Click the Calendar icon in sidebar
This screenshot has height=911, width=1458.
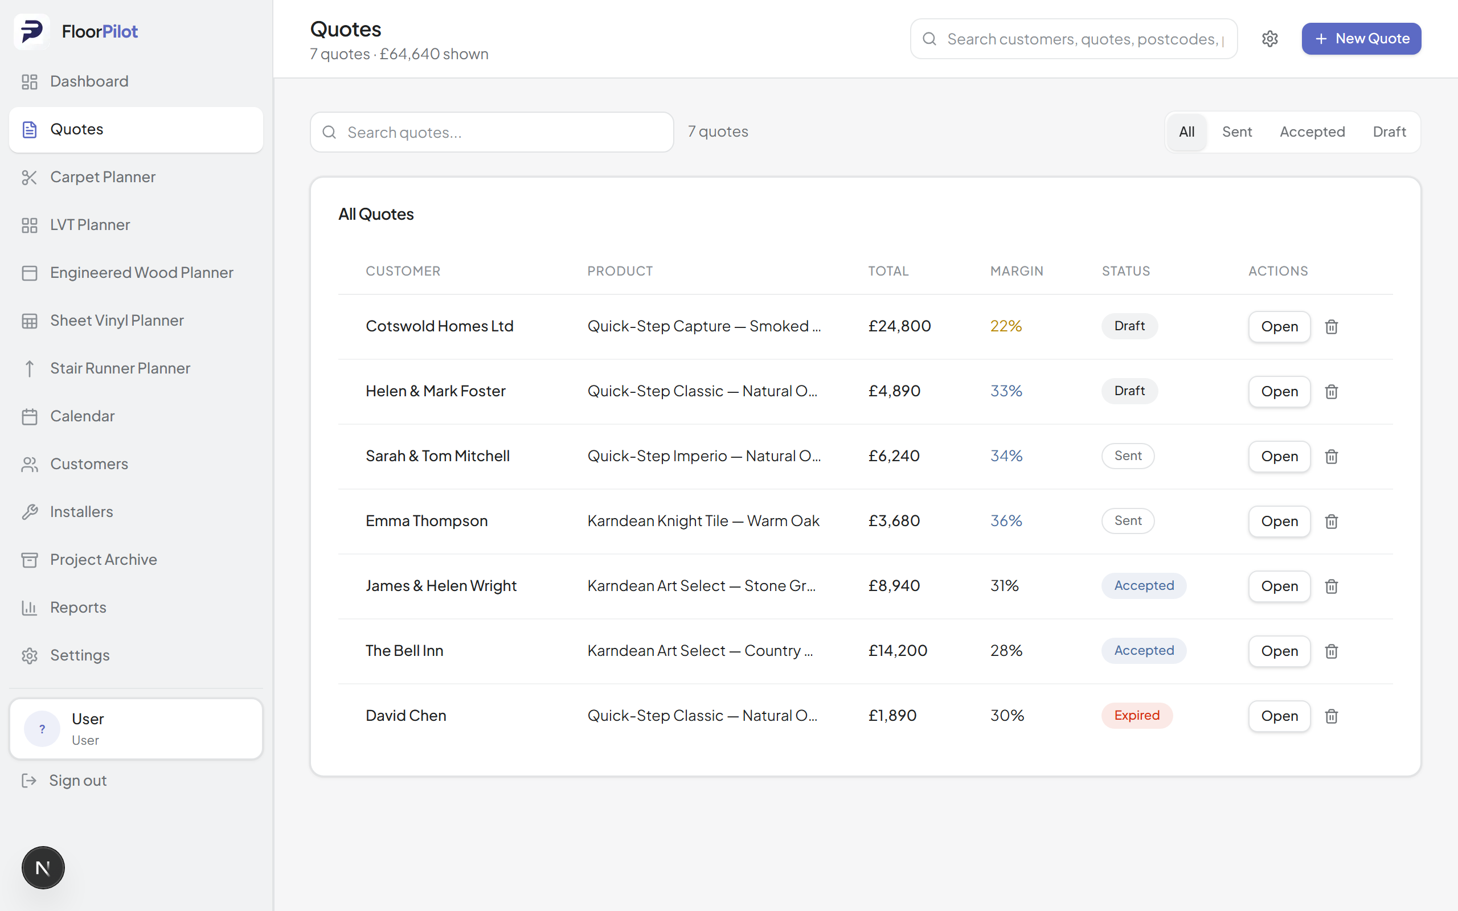pyautogui.click(x=30, y=416)
